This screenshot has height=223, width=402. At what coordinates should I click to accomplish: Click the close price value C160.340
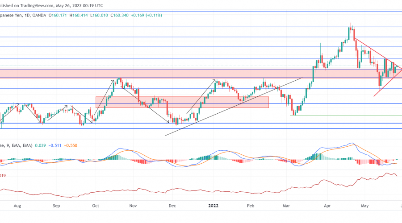pyautogui.click(x=119, y=15)
